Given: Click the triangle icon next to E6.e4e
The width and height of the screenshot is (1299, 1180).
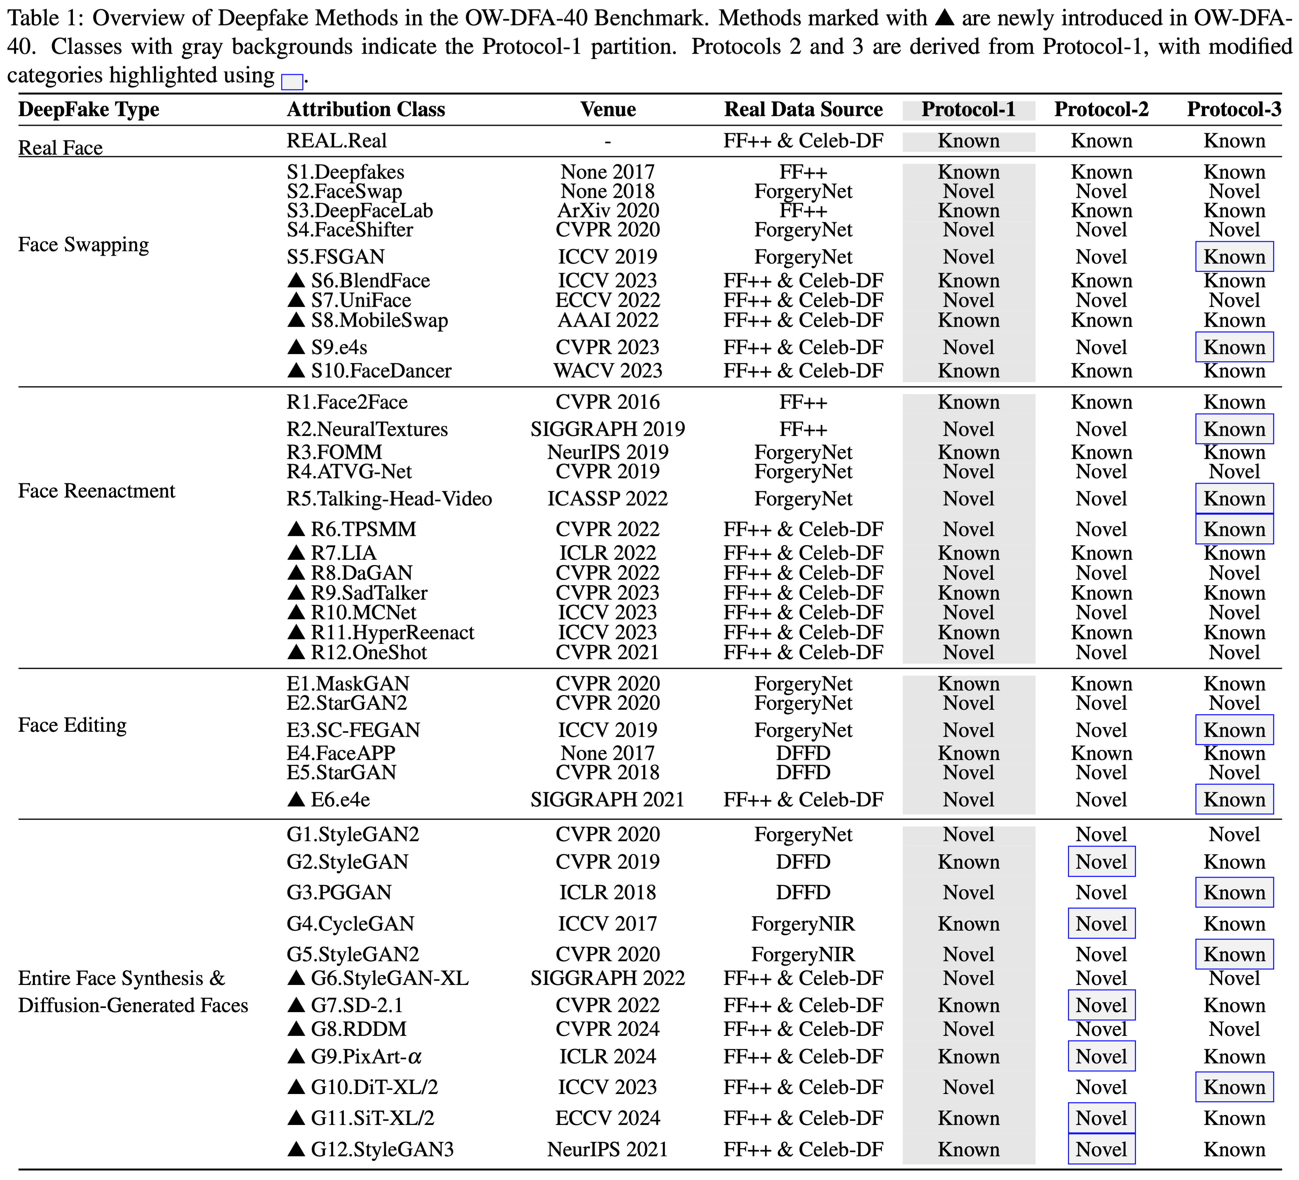Looking at the screenshot, I should coord(296,800).
